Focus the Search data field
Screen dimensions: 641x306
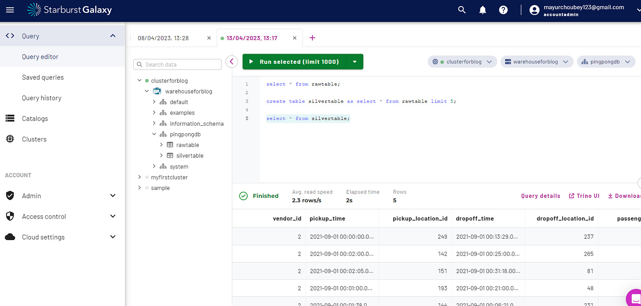pos(177,65)
